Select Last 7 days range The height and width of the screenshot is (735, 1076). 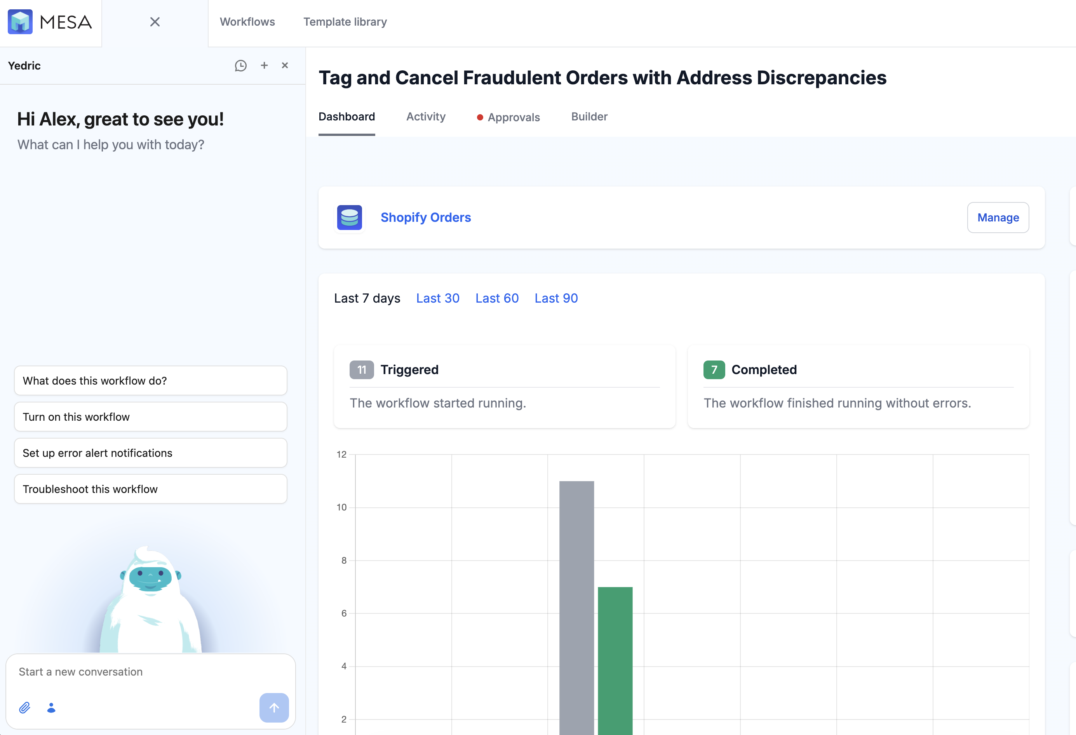367,298
